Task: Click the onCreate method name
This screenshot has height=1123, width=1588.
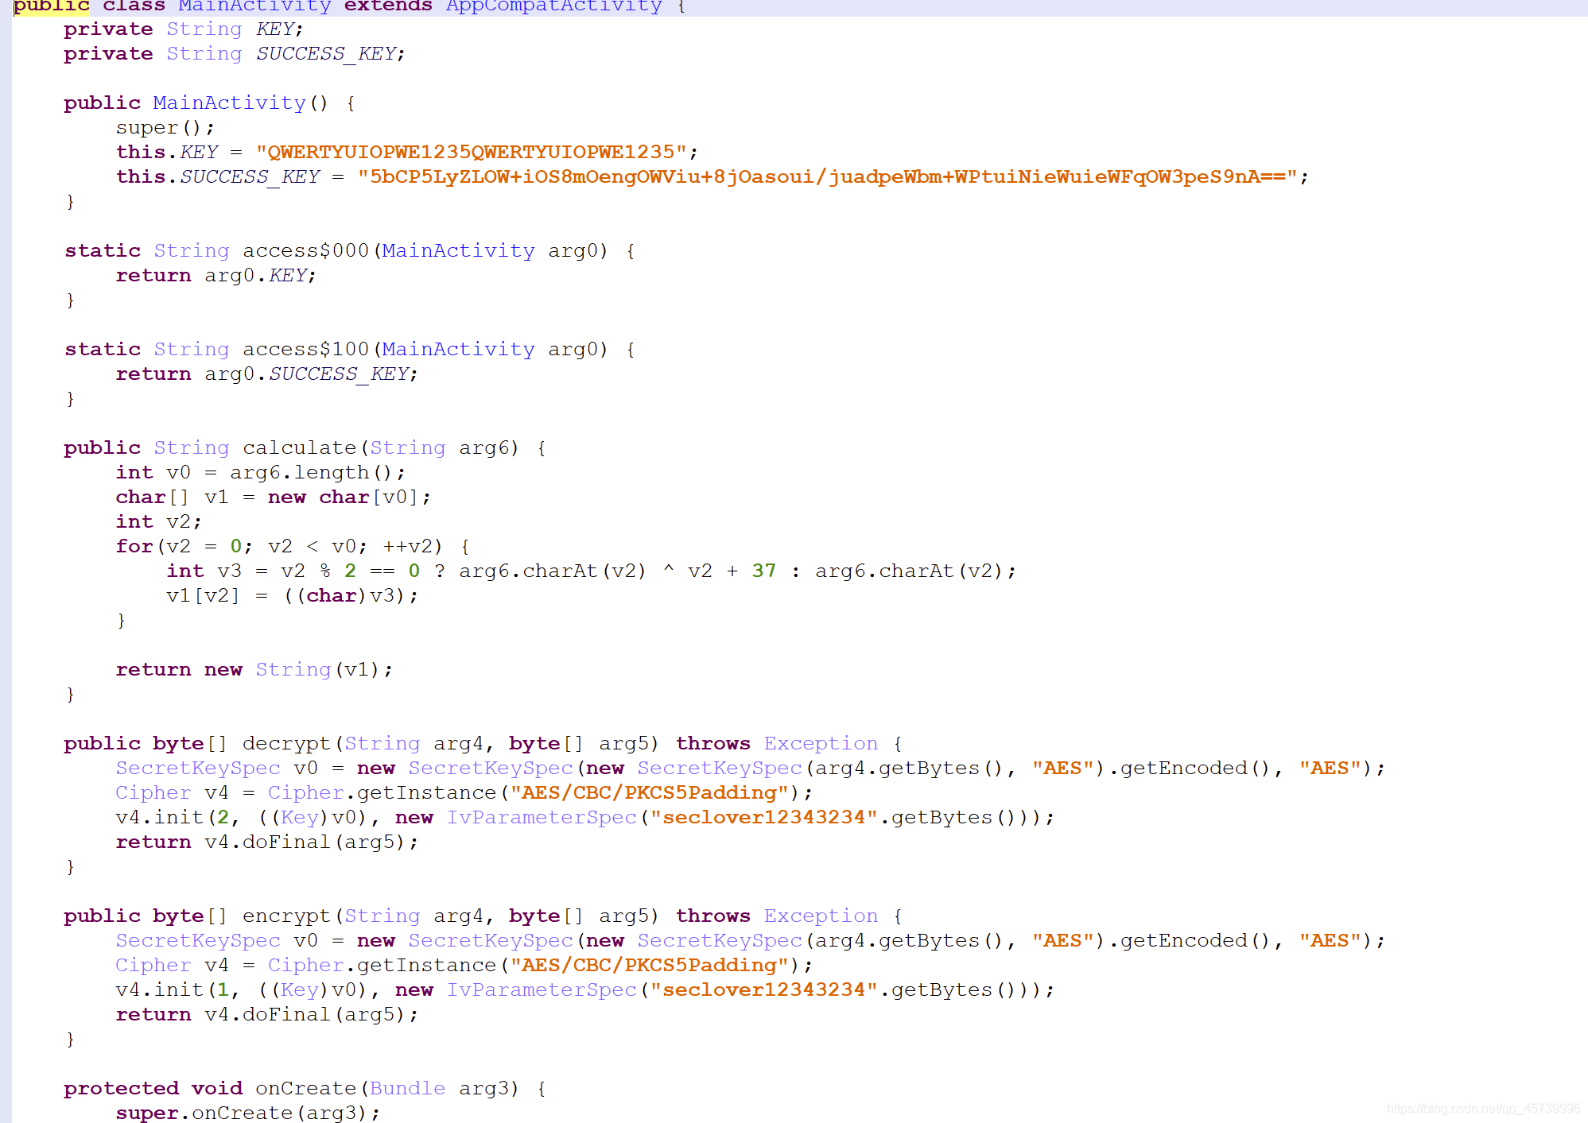Action: [305, 1088]
